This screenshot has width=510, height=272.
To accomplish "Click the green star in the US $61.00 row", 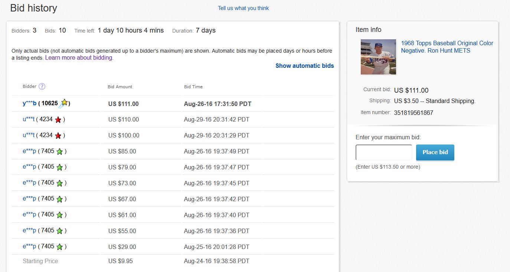I will click(59, 215).
